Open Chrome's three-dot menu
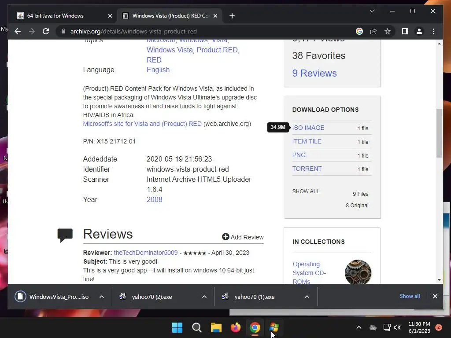451x338 pixels. tap(433, 31)
